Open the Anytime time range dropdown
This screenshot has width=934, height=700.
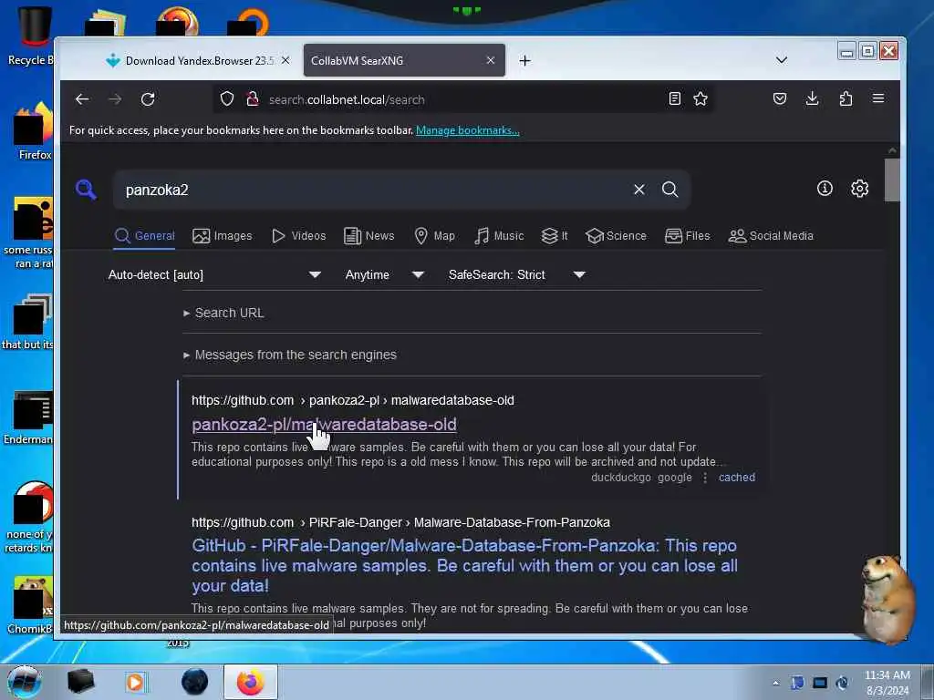pos(384,274)
